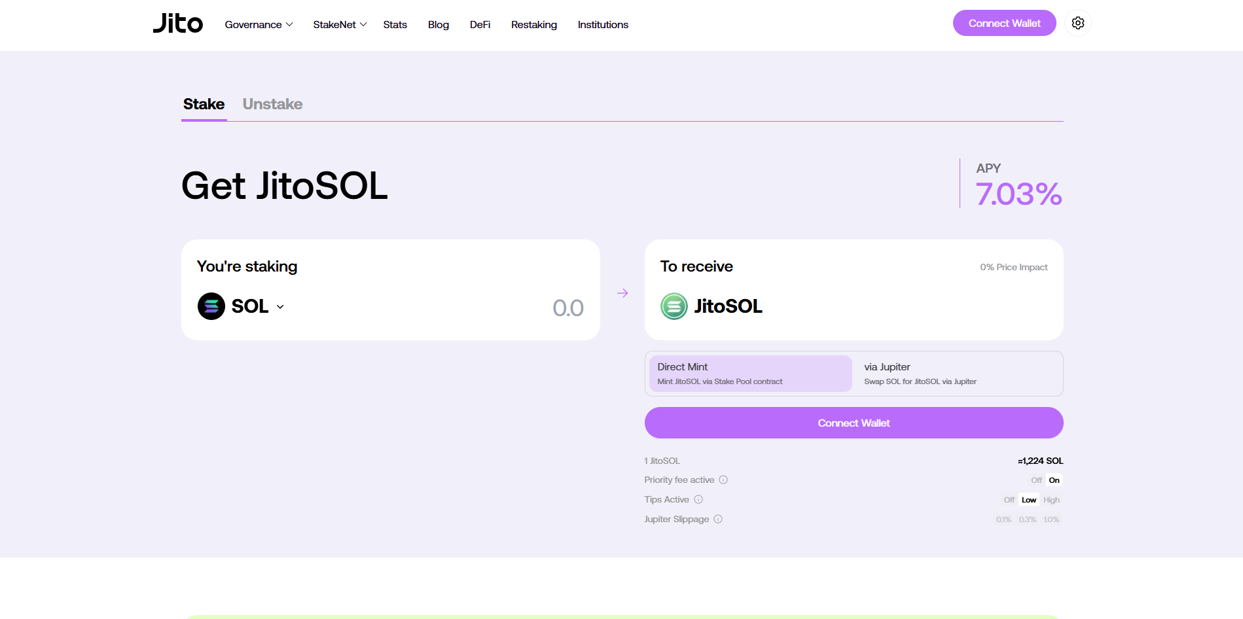Expand the SOL token dropdown chevron
Viewport: 1243px width, 619px height.
click(280, 307)
